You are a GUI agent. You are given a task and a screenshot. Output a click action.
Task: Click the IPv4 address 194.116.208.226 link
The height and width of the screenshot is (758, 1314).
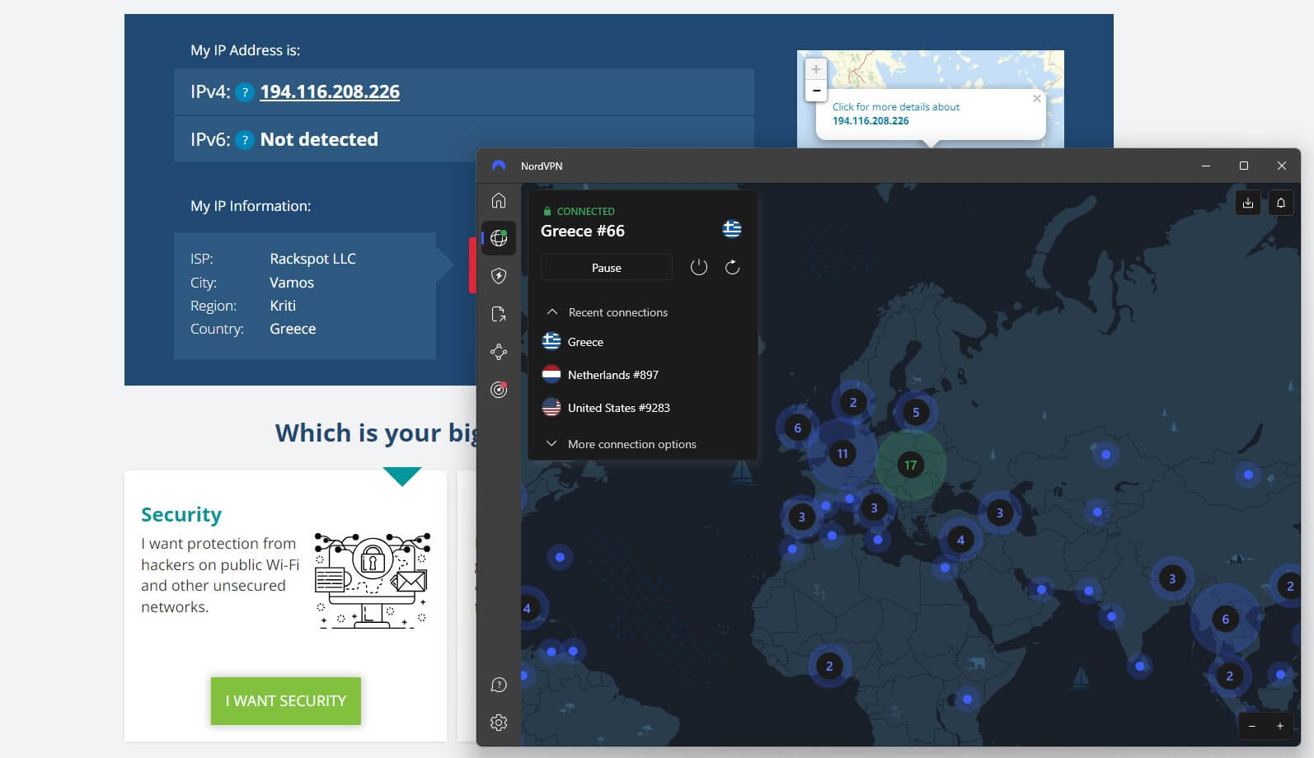(330, 91)
